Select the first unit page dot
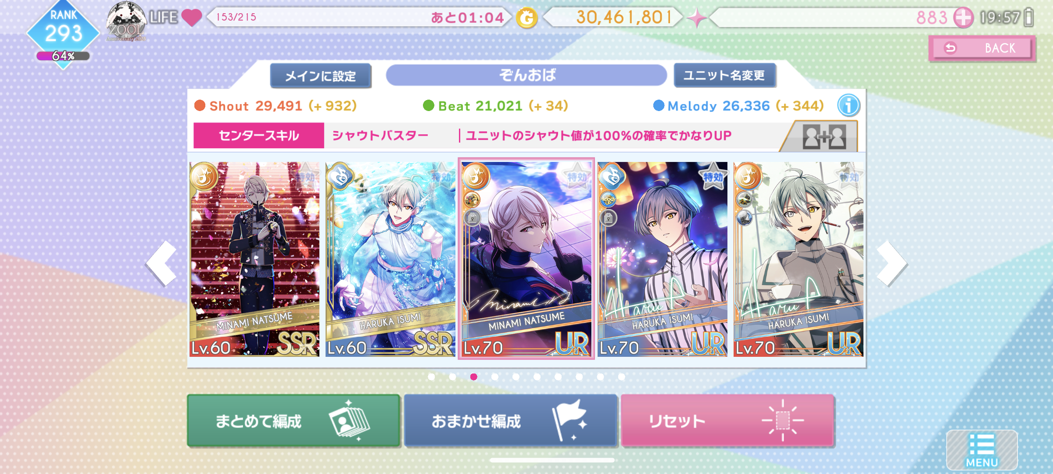 coord(431,377)
